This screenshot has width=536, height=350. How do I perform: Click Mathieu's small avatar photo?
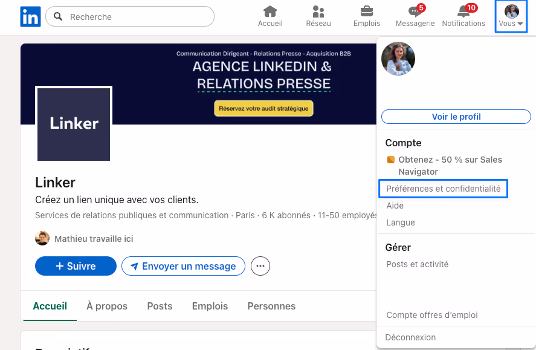tap(42, 238)
